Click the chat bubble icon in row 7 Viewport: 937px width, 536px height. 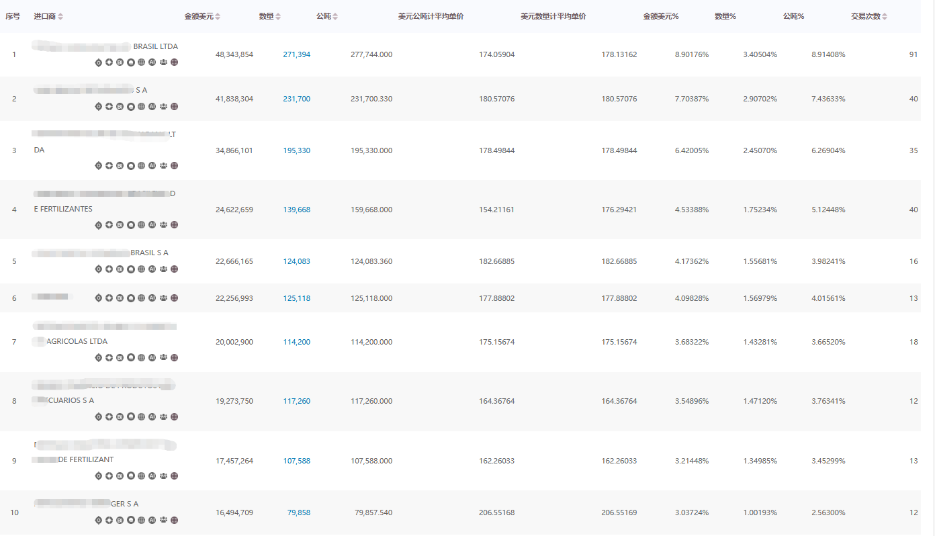131,358
